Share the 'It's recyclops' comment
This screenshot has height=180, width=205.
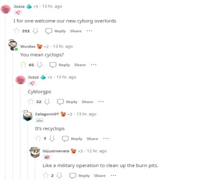point(92,139)
